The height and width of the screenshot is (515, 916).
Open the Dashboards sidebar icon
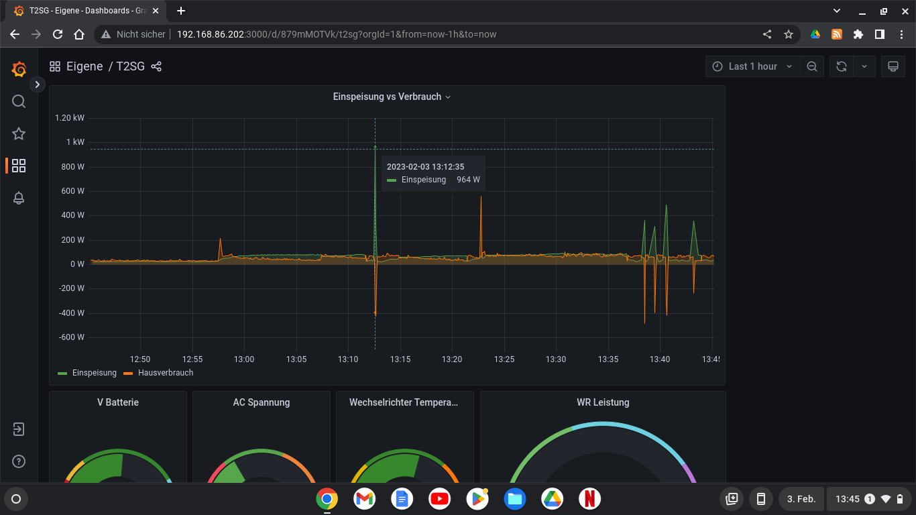(x=19, y=166)
